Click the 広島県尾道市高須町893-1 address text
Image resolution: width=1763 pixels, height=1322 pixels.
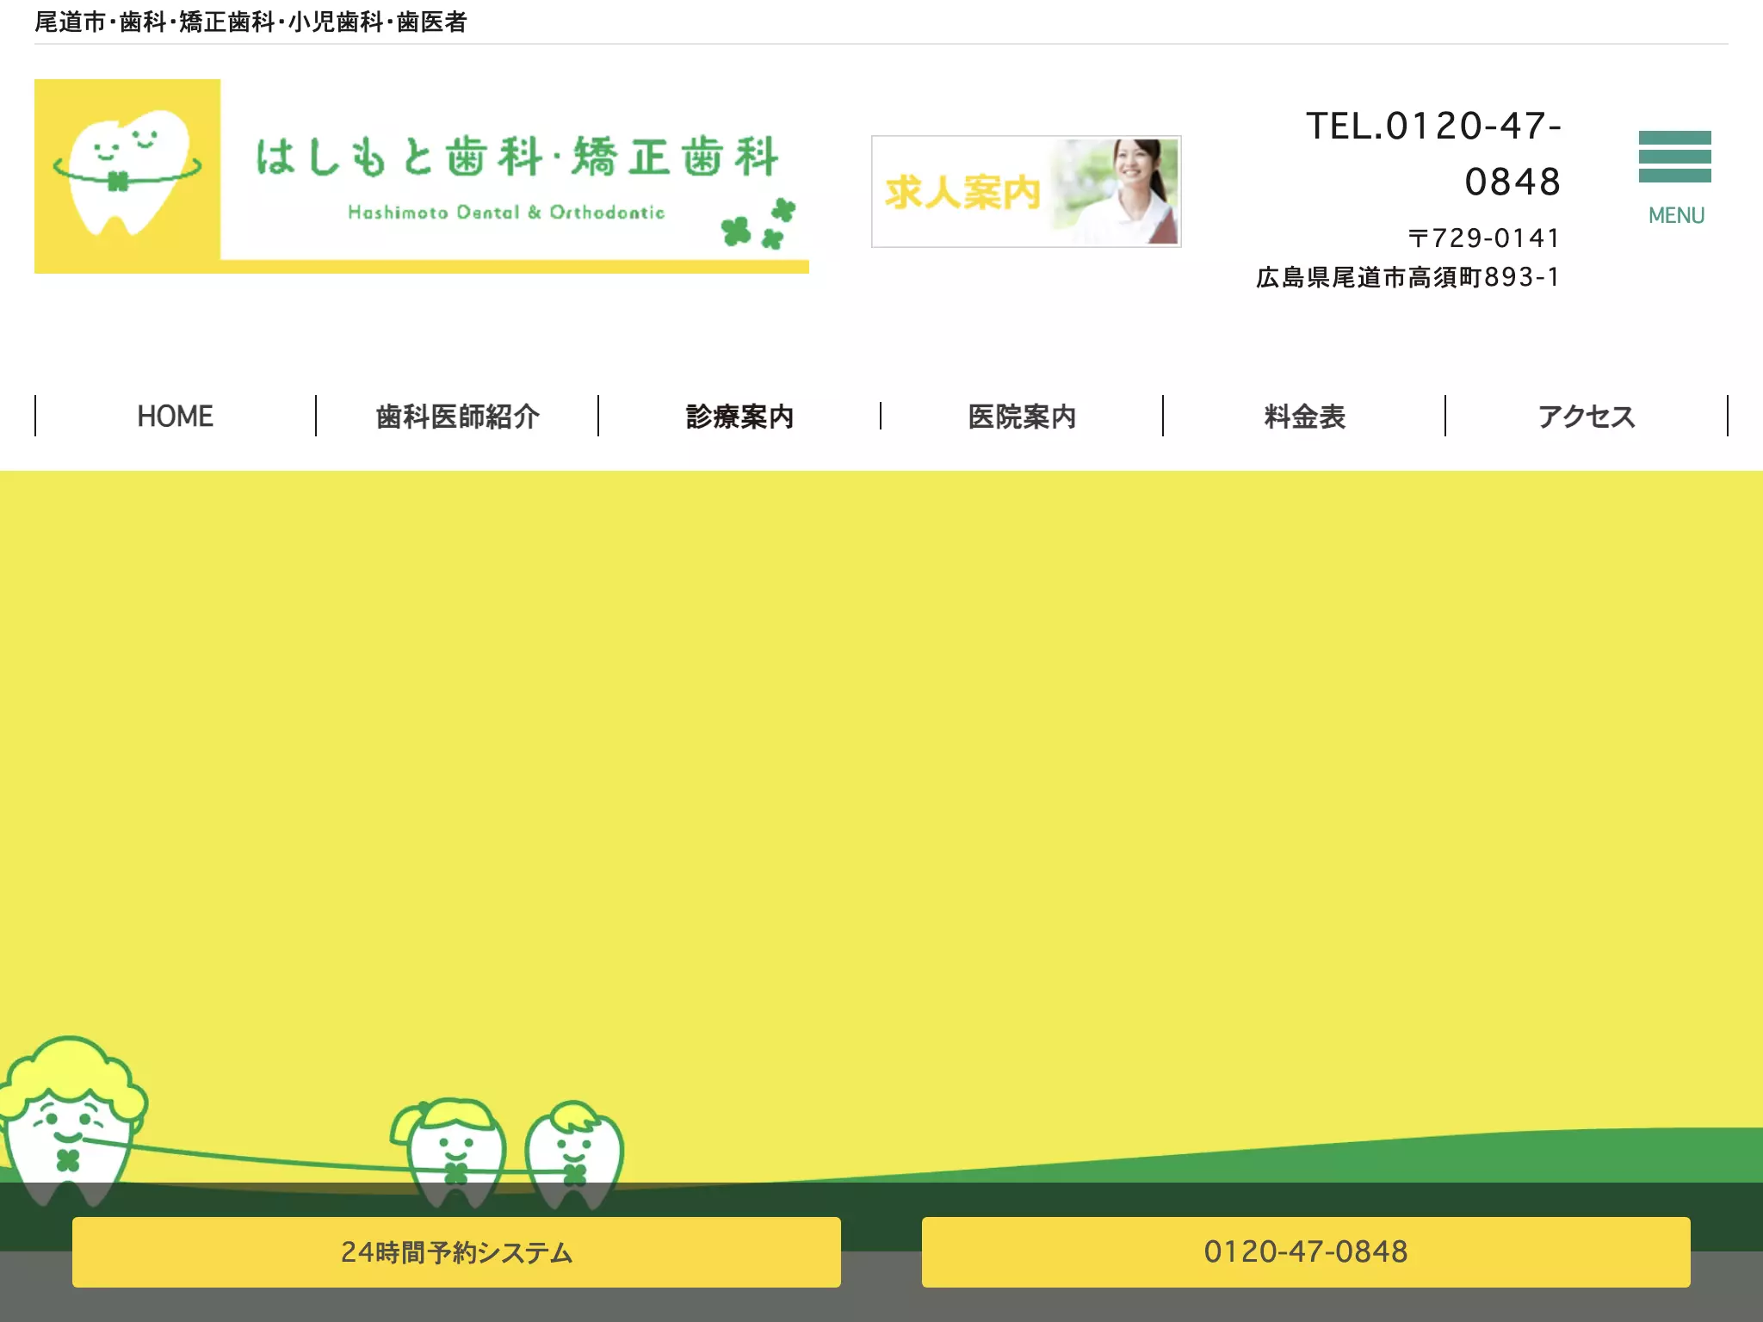tap(1407, 277)
